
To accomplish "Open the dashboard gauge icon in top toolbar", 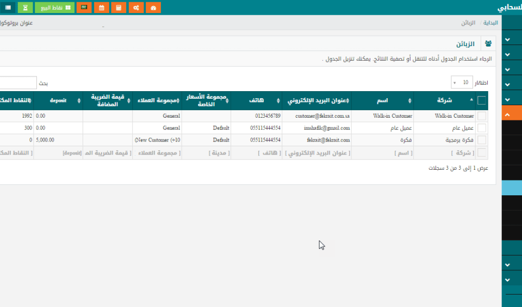I will click(x=154, y=8).
